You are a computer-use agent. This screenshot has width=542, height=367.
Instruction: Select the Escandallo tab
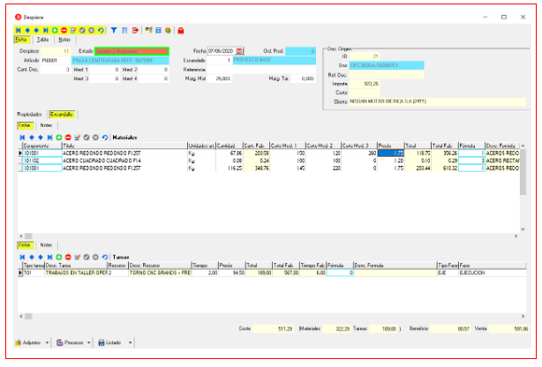coord(62,115)
